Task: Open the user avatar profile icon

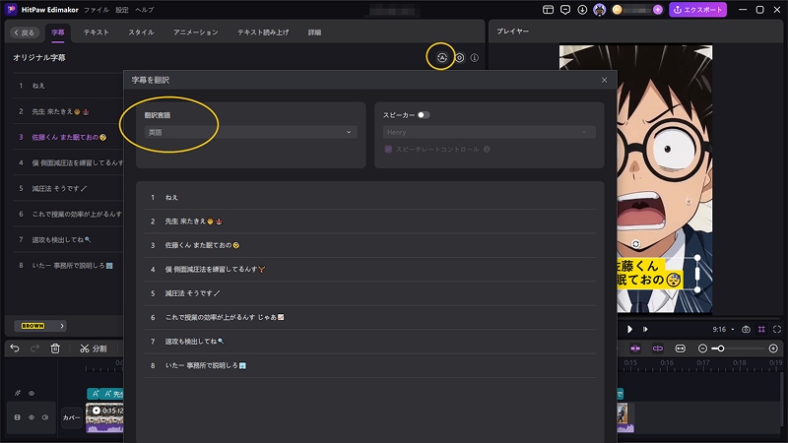Action: [600, 10]
